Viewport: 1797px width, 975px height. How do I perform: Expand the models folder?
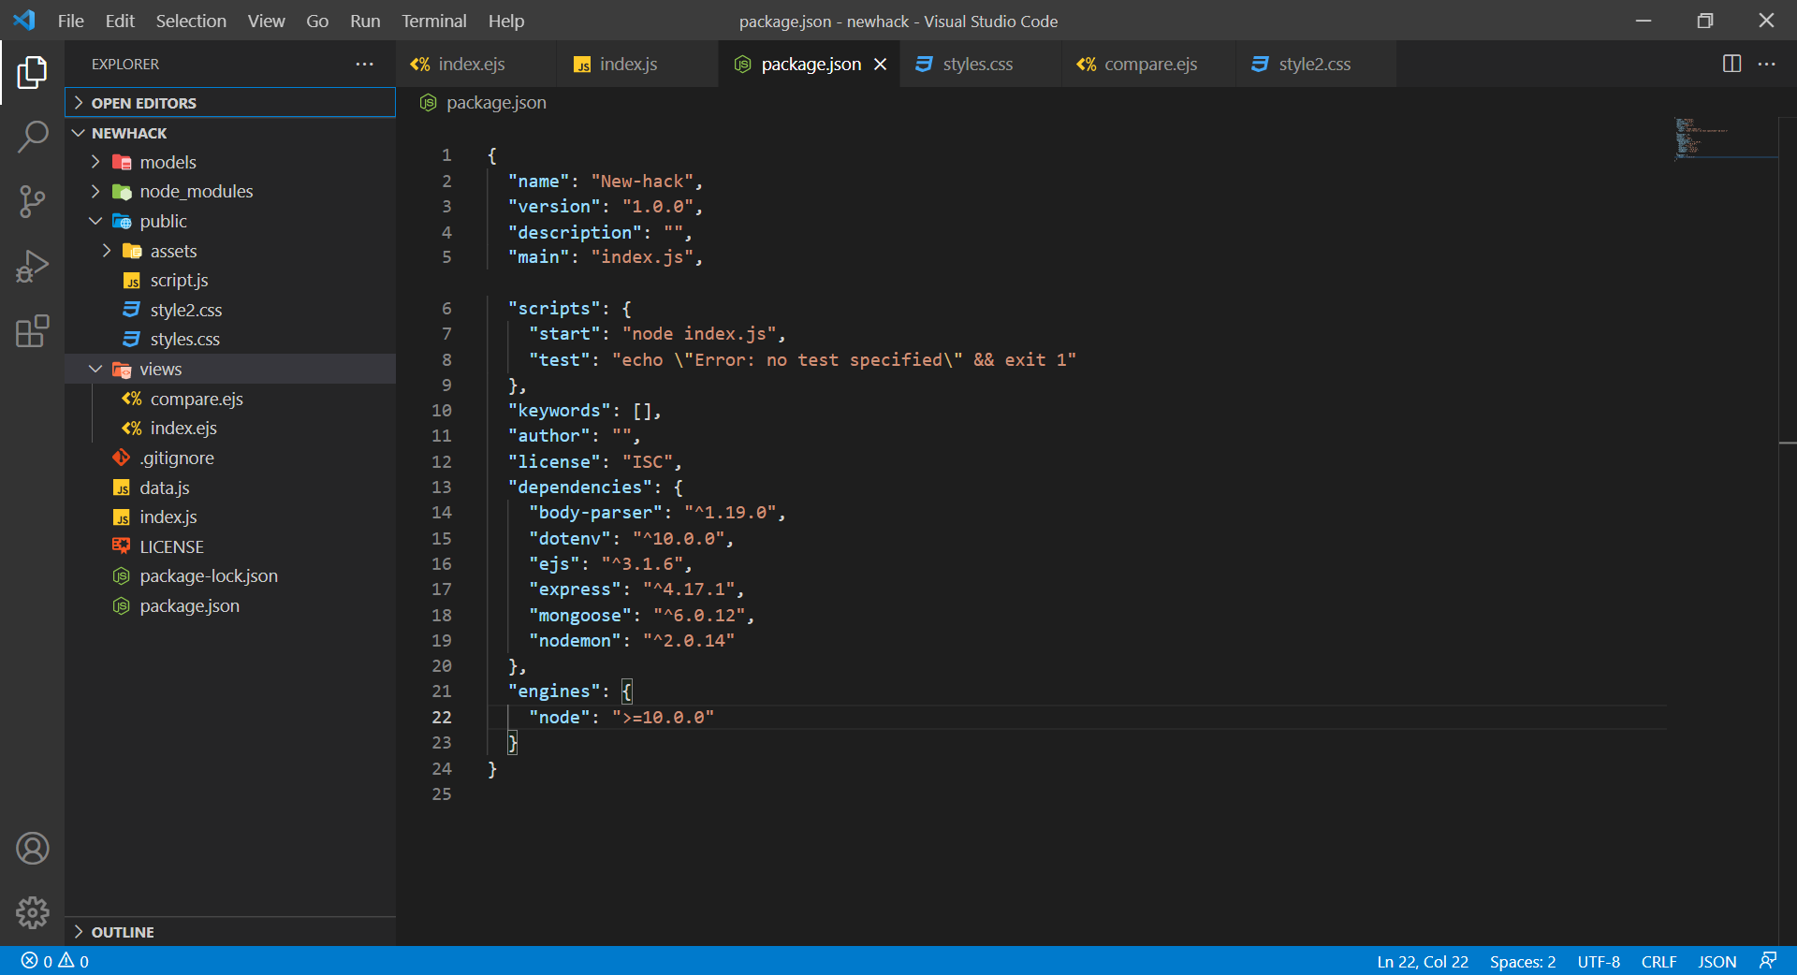[x=168, y=162]
